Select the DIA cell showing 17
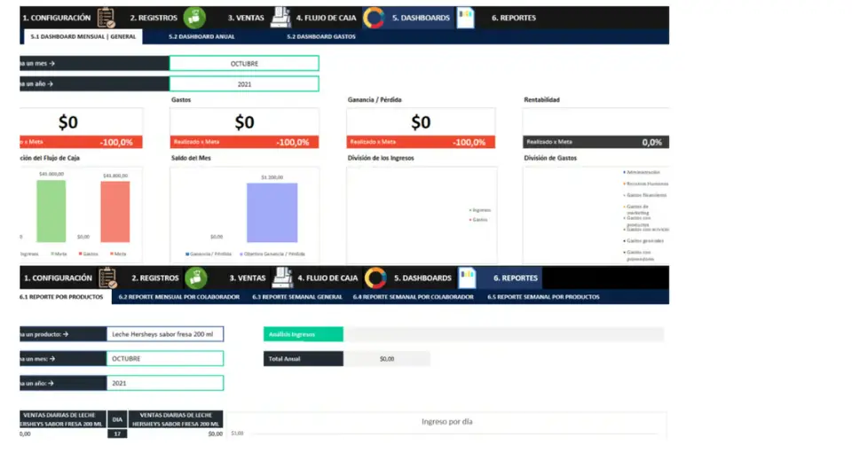The width and height of the screenshot is (852, 461). (117, 434)
